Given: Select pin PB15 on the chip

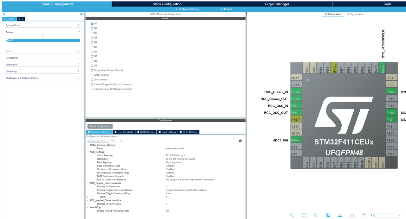Looking at the screenshot, I should click(x=391, y=134).
